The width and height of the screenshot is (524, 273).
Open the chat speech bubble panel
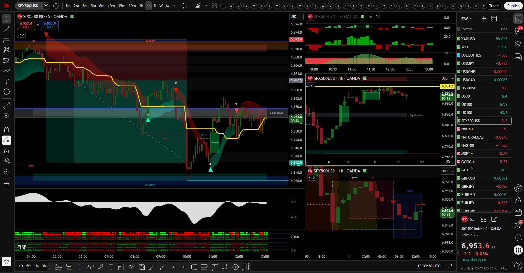tap(518, 56)
